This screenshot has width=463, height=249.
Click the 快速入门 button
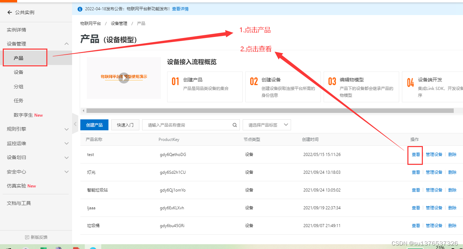pyautogui.click(x=125, y=125)
